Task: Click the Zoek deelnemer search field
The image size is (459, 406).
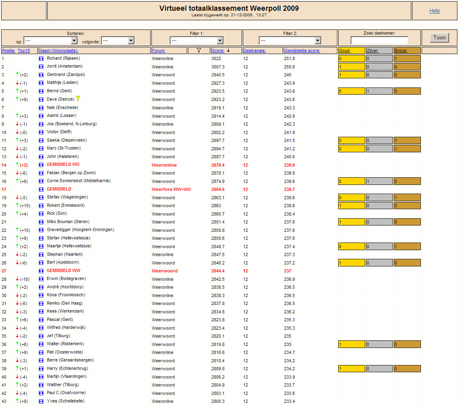Action: 379,41
